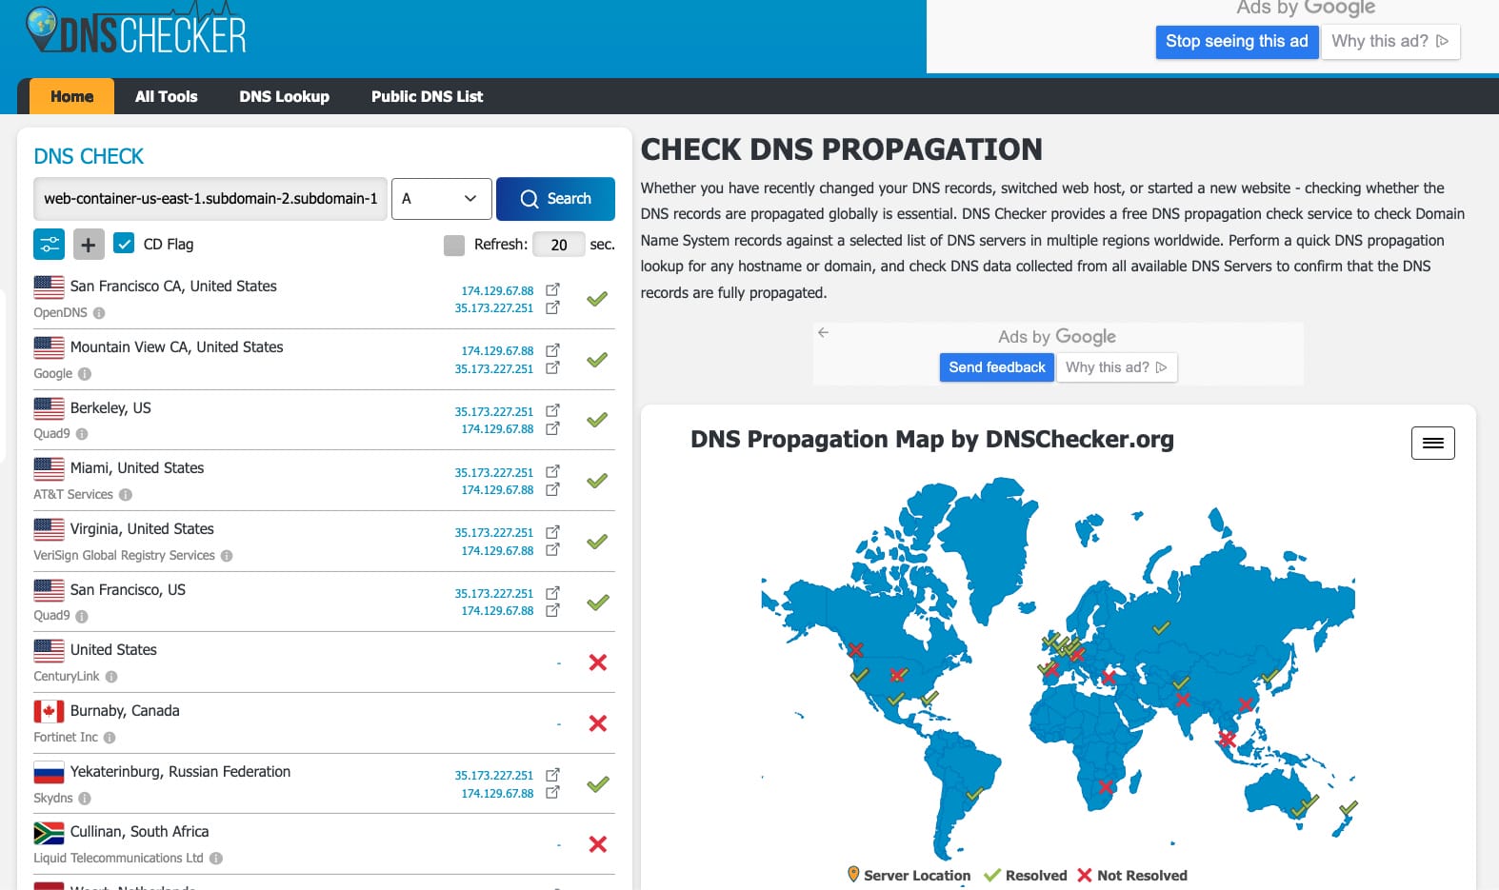The image size is (1499, 890).
Task: Click the AT&T Services info icon
Action: tap(126, 495)
